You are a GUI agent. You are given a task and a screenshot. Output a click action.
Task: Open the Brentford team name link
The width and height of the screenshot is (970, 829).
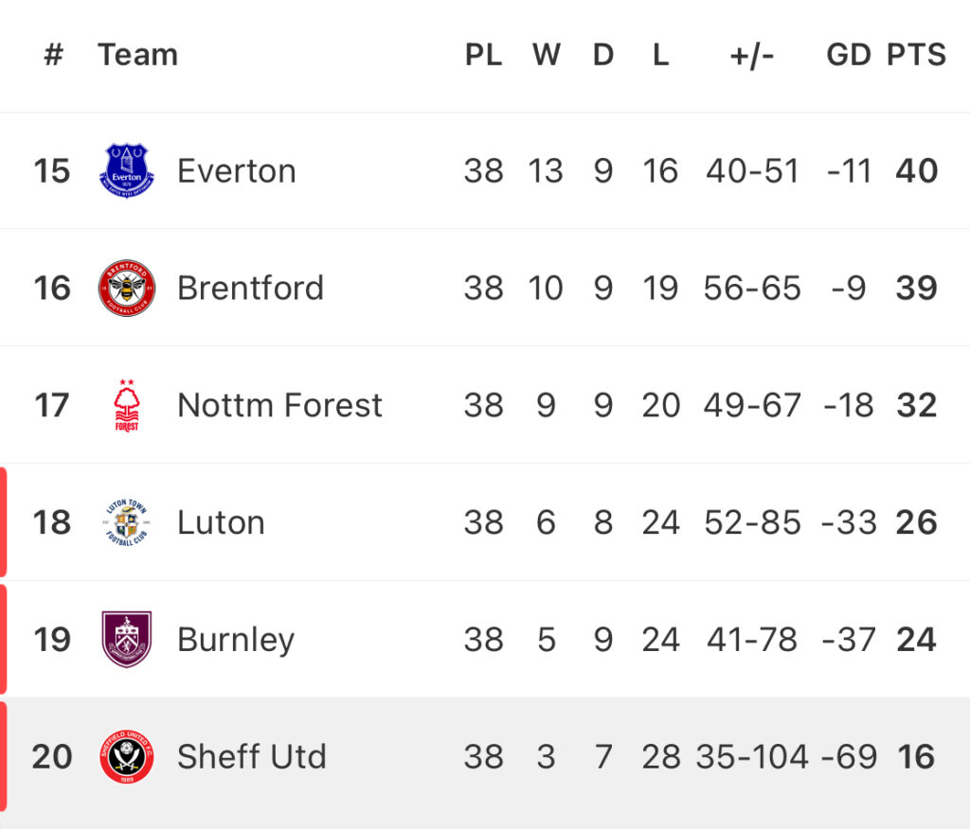(x=250, y=288)
